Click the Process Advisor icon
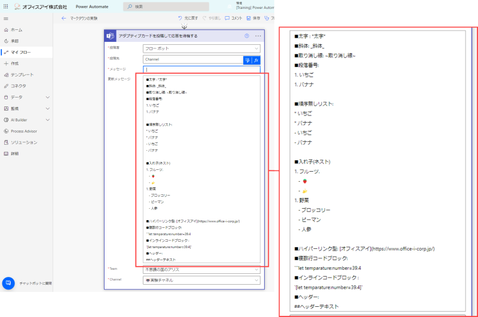The width and height of the screenshot is (478, 317). pyautogui.click(x=6, y=131)
